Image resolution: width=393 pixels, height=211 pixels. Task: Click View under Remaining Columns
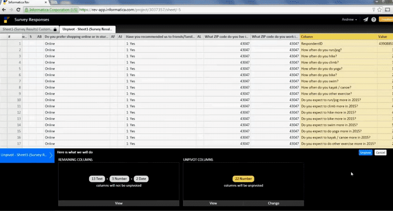(119, 203)
